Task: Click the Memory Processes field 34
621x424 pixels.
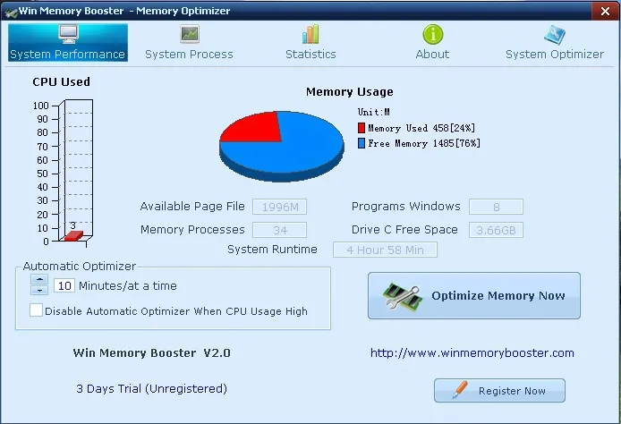Action: [x=279, y=230]
